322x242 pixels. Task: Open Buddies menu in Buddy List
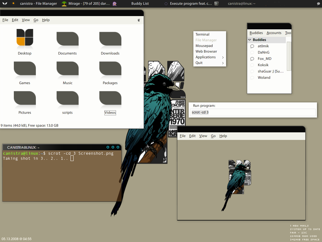[x=256, y=33]
